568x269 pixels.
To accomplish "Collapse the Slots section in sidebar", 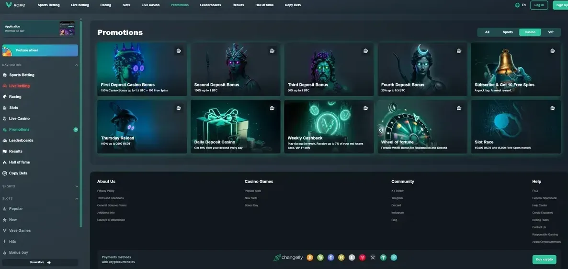I will coord(77,198).
